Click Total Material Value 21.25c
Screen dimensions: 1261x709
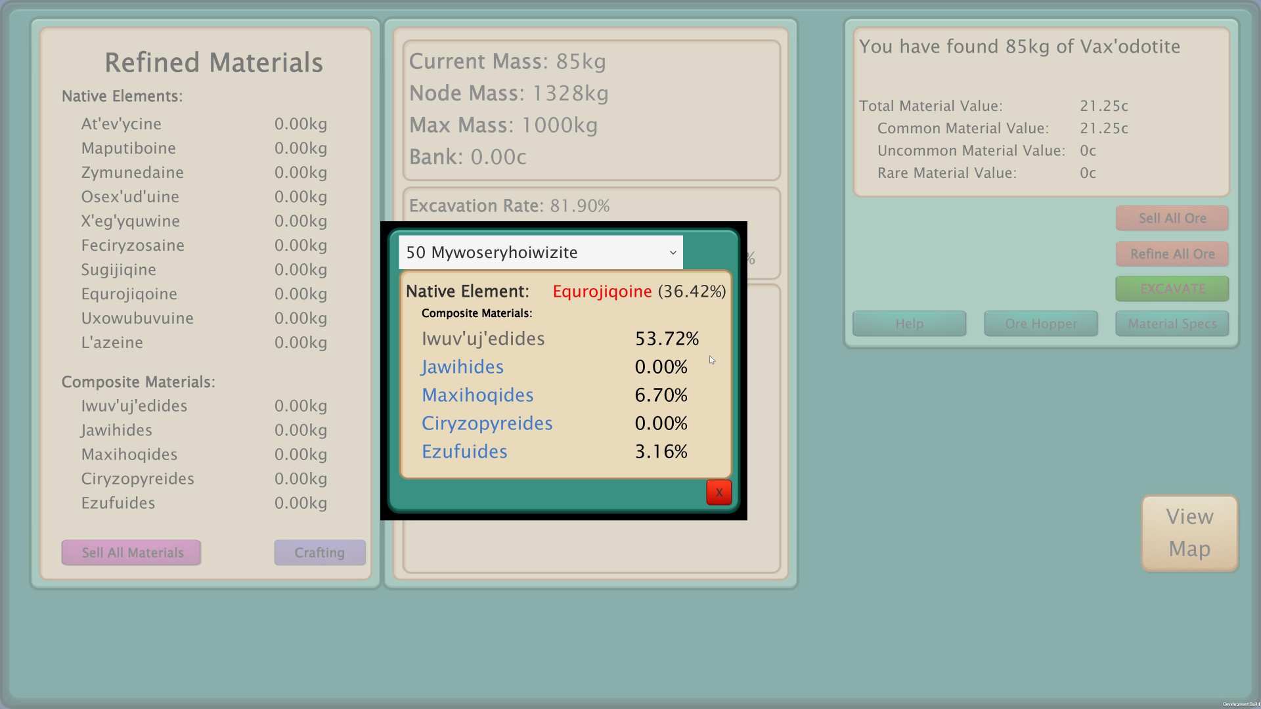pos(994,106)
